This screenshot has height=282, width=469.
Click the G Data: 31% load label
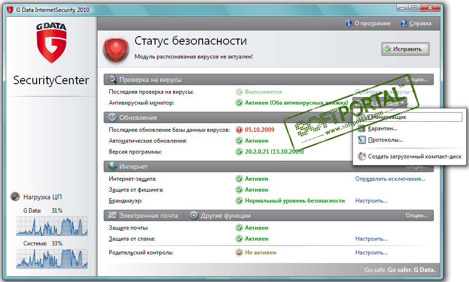pyautogui.click(x=43, y=211)
